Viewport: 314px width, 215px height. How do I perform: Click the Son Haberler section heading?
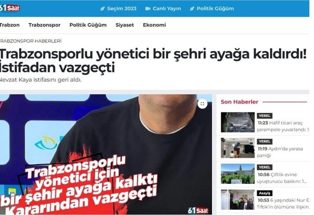pos(239,102)
